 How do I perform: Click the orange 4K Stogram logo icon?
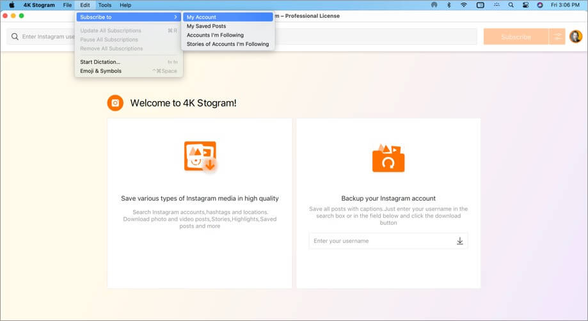pyautogui.click(x=115, y=102)
